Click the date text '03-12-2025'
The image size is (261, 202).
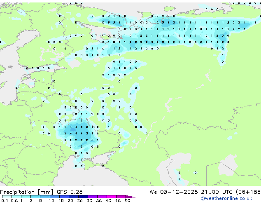[179, 192]
